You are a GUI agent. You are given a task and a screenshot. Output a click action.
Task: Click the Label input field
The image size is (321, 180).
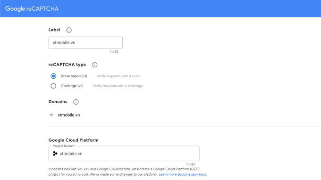click(85, 42)
